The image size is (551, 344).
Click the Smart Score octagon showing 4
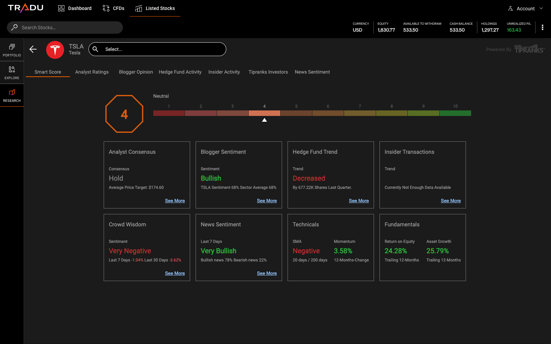click(x=124, y=114)
